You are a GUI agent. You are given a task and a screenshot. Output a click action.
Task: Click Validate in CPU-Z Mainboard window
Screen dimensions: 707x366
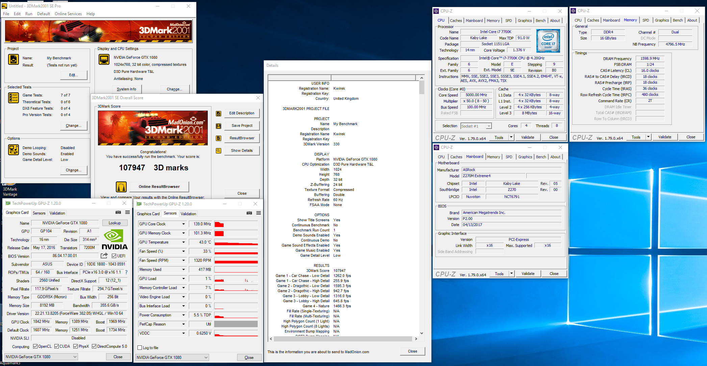click(x=528, y=274)
